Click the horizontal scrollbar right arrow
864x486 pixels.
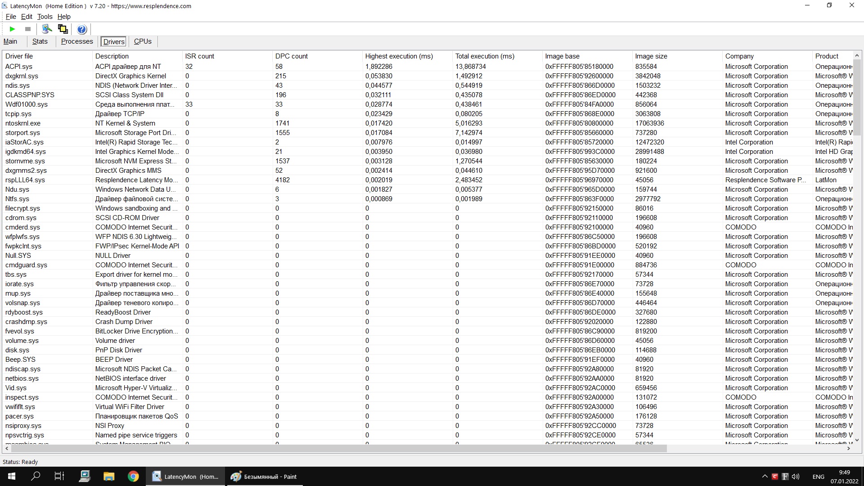pyautogui.click(x=849, y=449)
